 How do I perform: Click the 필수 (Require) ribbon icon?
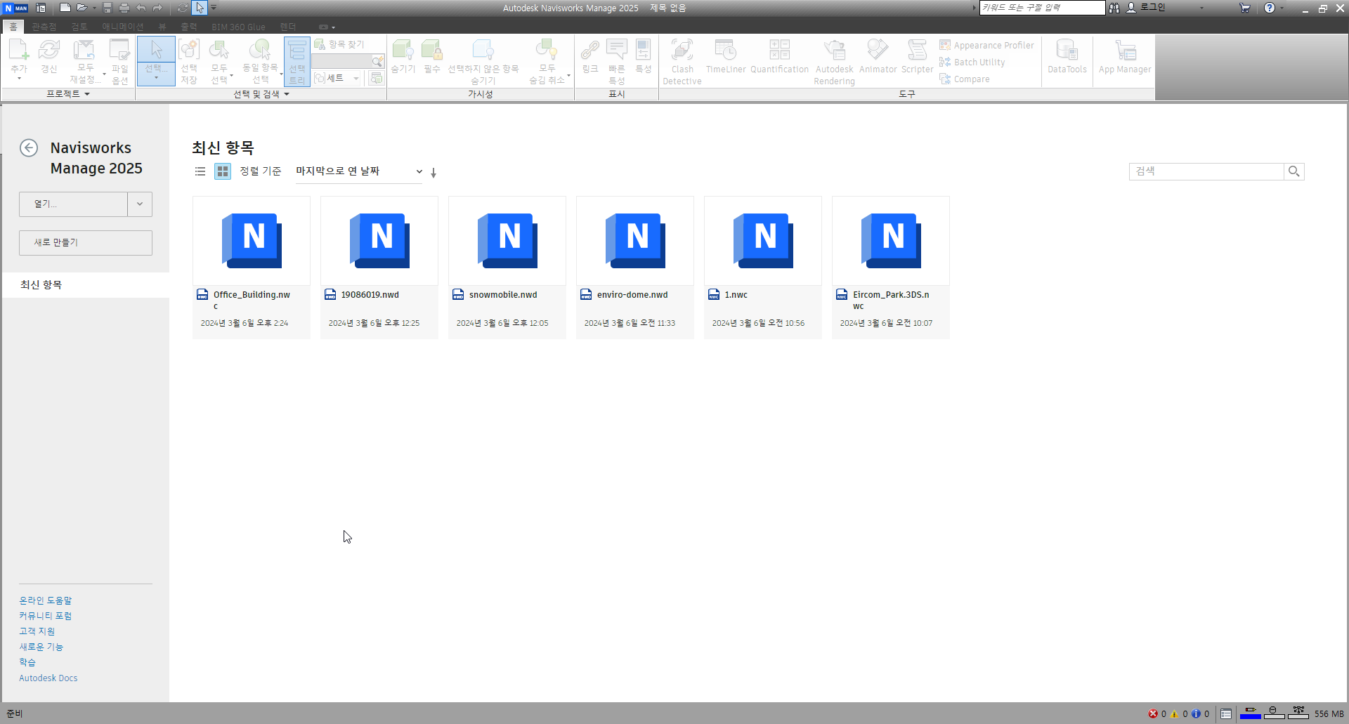tap(432, 56)
